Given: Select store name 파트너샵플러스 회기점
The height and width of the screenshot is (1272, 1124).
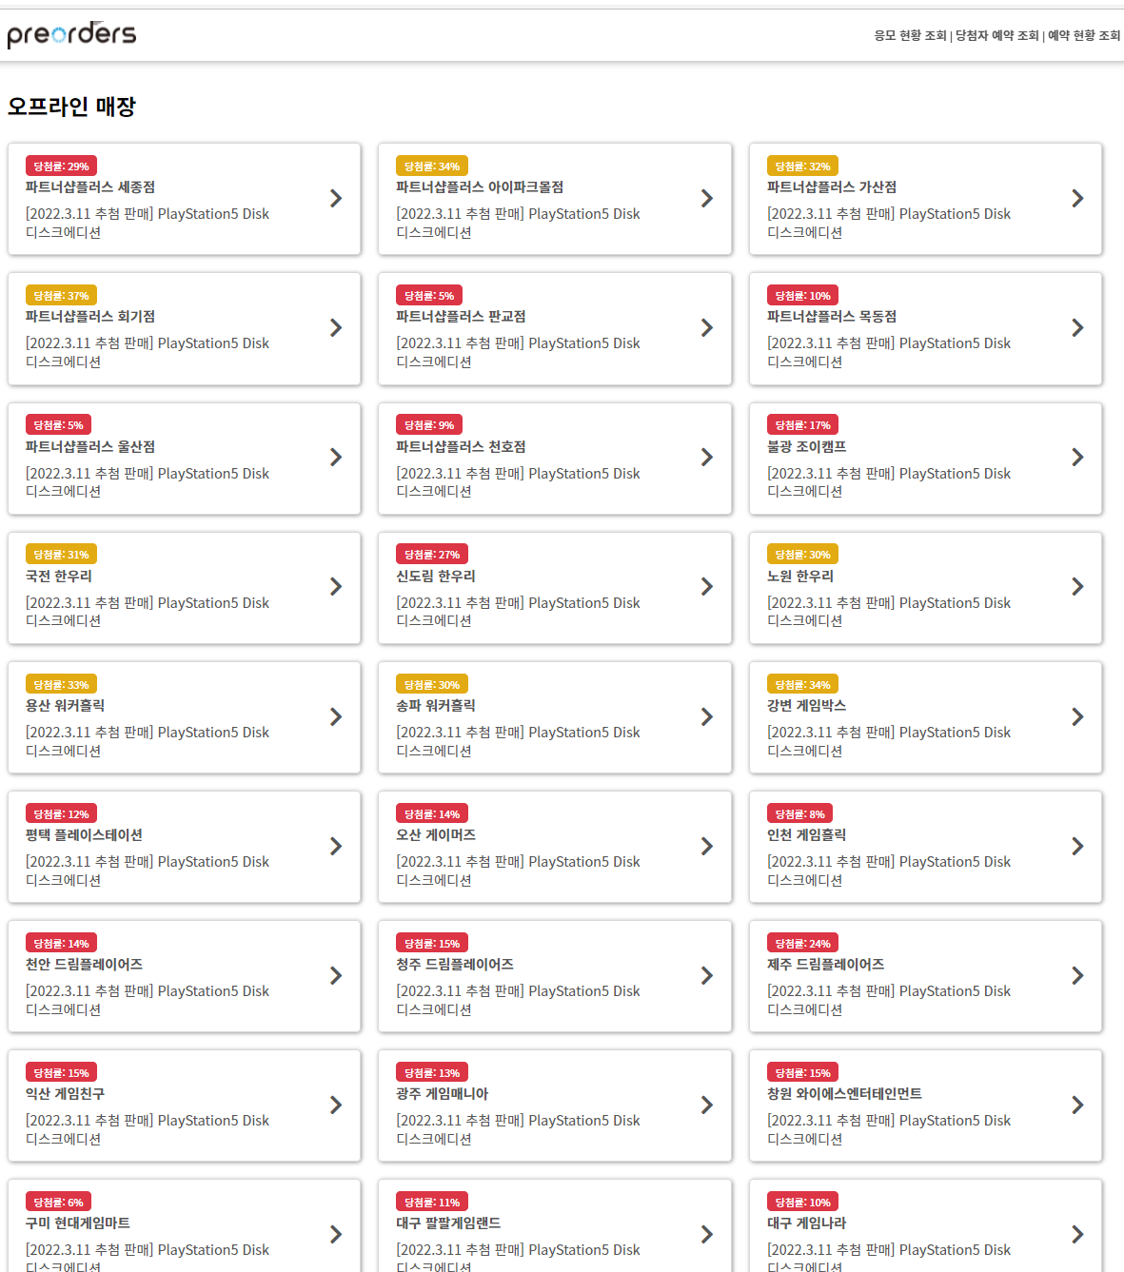Looking at the screenshot, I should (x=90, y=317).
